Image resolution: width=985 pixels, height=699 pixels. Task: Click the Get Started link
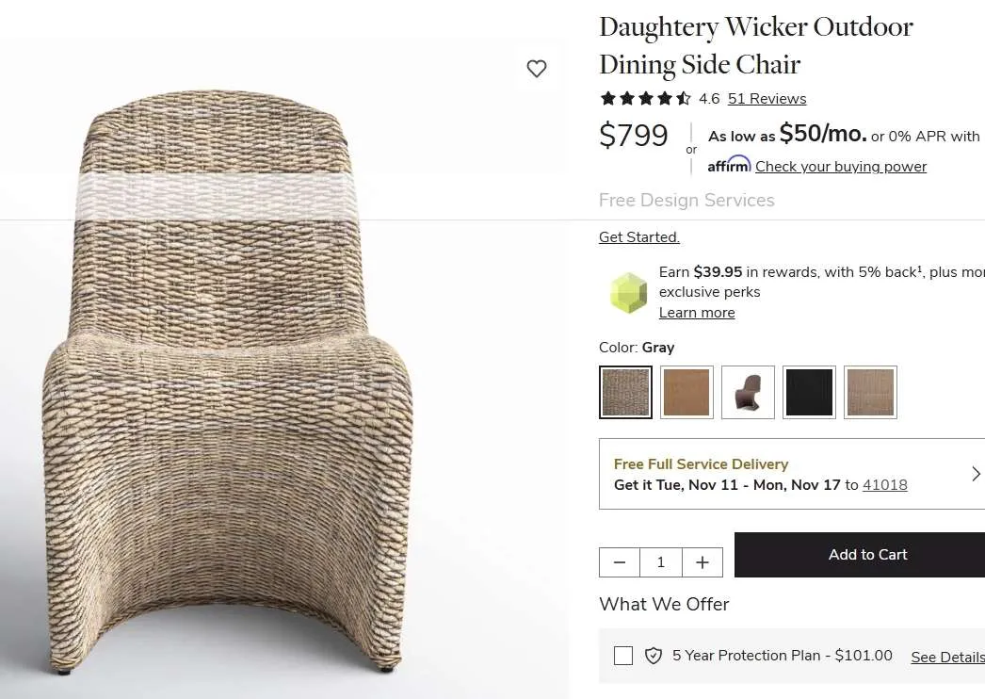coord(639,237)
